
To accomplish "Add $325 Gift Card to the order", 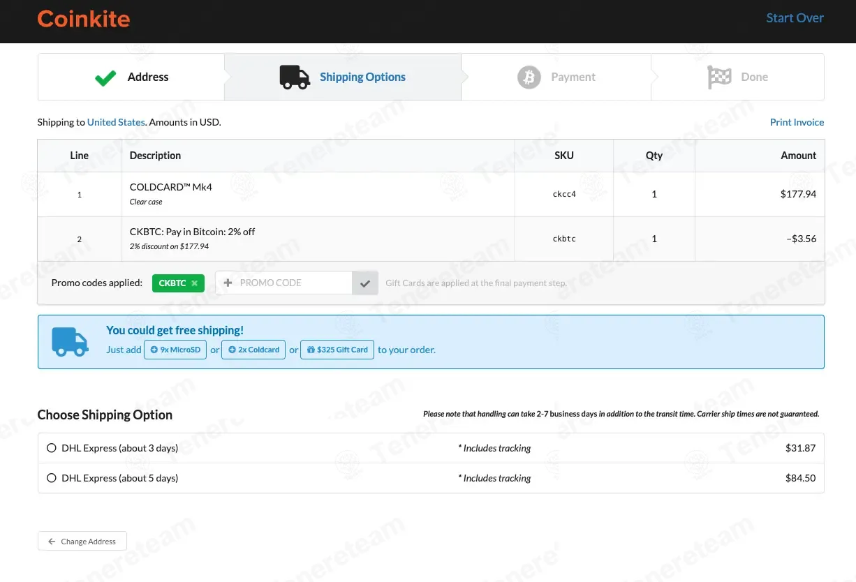I will click(337, 350).
